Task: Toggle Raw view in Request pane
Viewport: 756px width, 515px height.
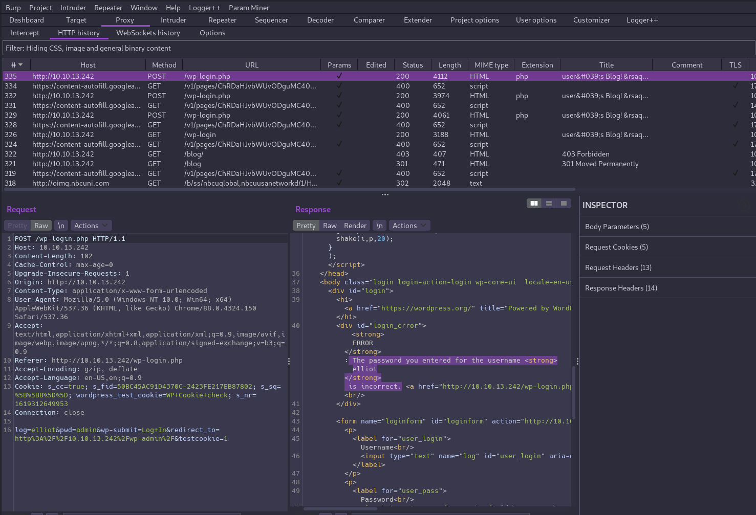Action: [41, 226]
